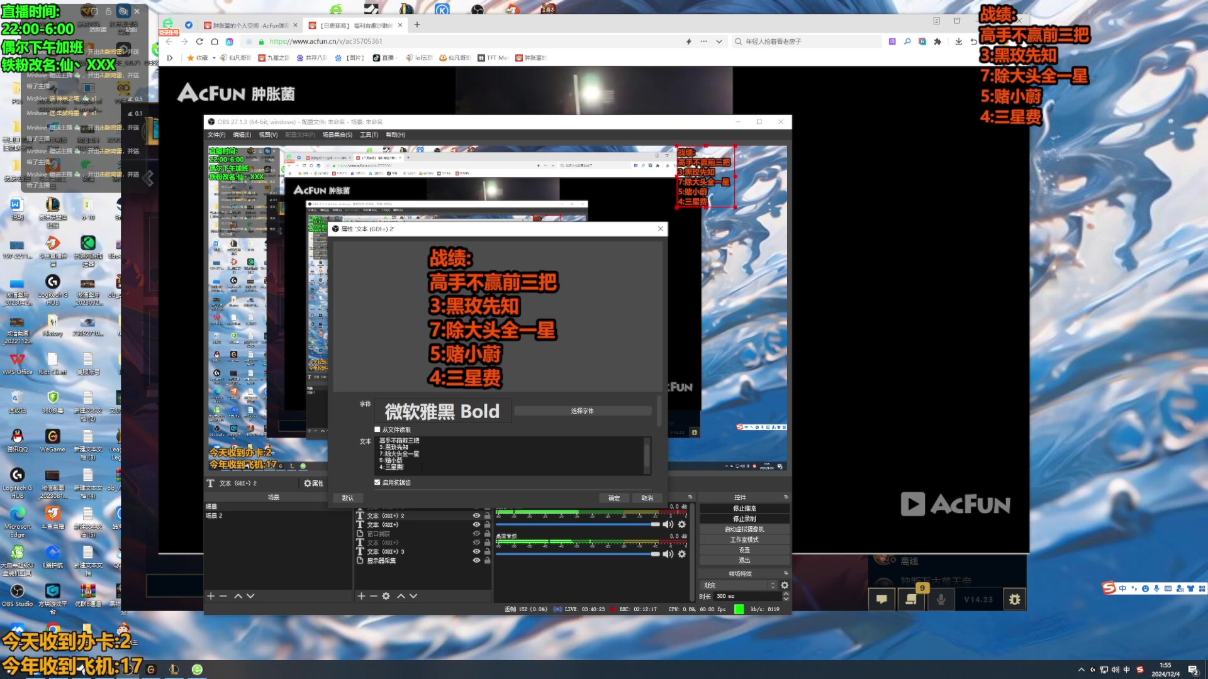Viewport: 1208px width, 679px height.
Task: Open Microsoft Edge desktop icon
Action: coord(17,522)
